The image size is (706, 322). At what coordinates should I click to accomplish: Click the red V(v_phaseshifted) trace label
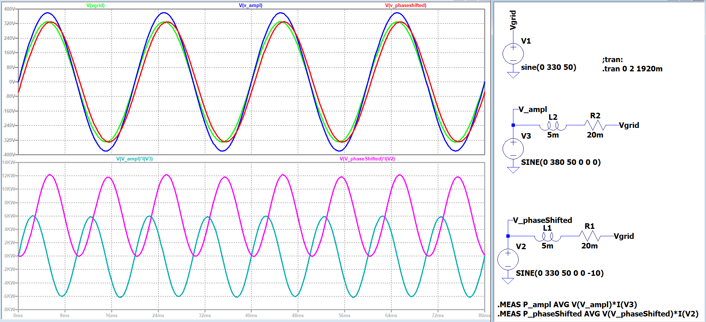coord(406,5)
